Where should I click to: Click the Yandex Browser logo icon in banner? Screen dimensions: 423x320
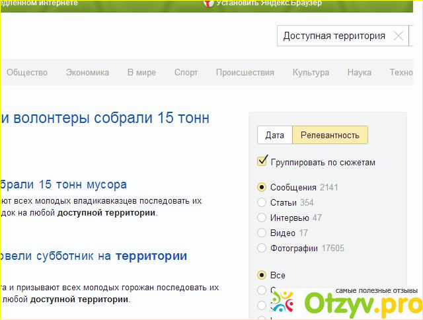coord(208,3)
